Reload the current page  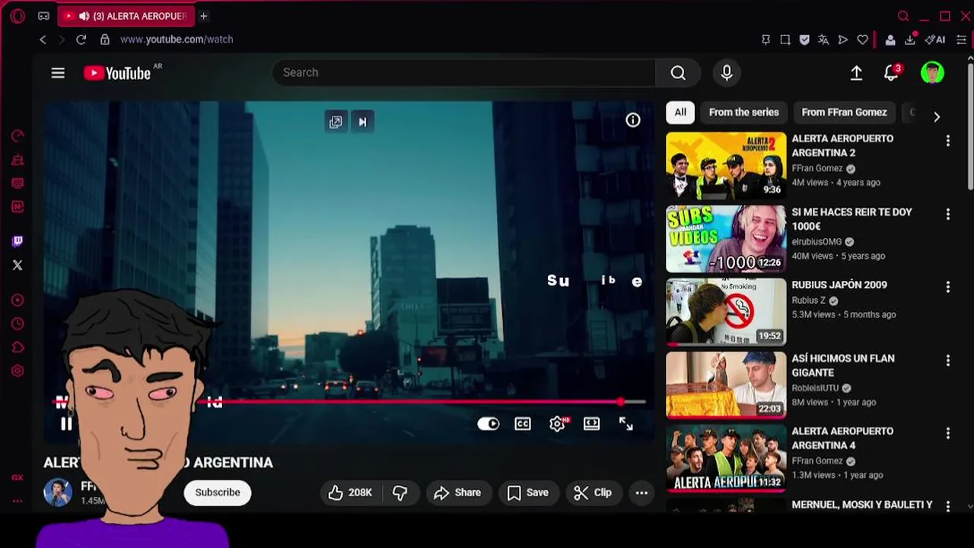[x=81, y=40]
